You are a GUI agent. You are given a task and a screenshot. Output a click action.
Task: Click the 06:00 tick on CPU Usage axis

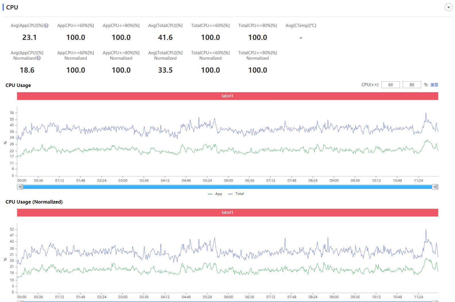point(229,181)
